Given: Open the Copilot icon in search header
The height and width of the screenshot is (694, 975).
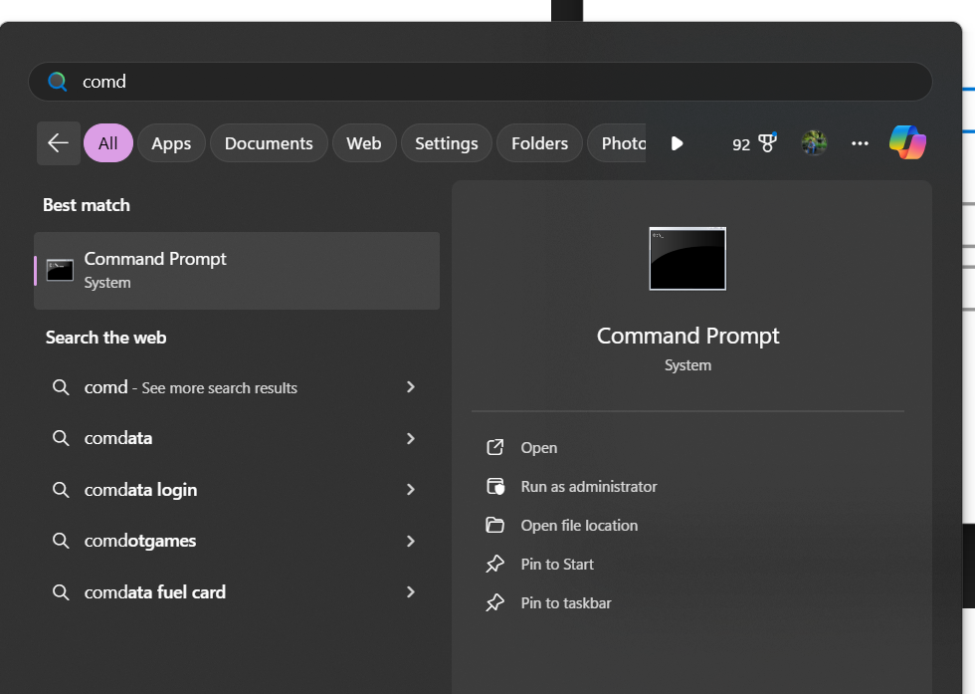Looking at the screenshot, I should pyautogui.click(x=907, y=143).
